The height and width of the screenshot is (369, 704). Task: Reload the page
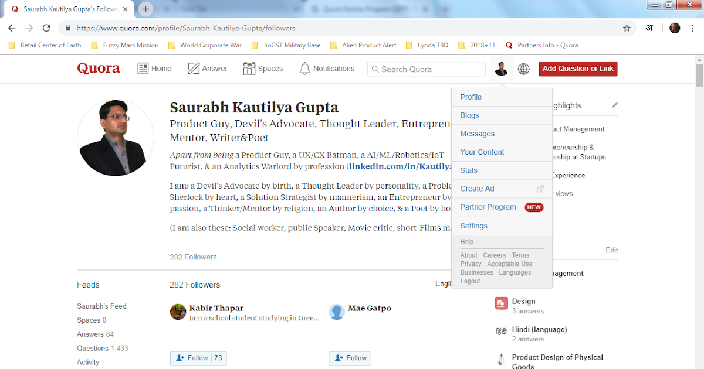click(x=46, y=28)
